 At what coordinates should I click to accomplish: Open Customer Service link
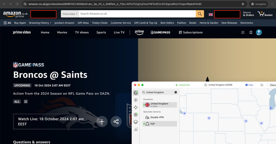coord(121,23)
